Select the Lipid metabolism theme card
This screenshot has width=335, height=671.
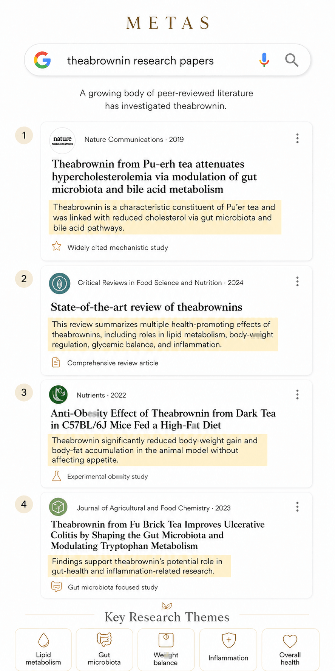pos(43,649)
